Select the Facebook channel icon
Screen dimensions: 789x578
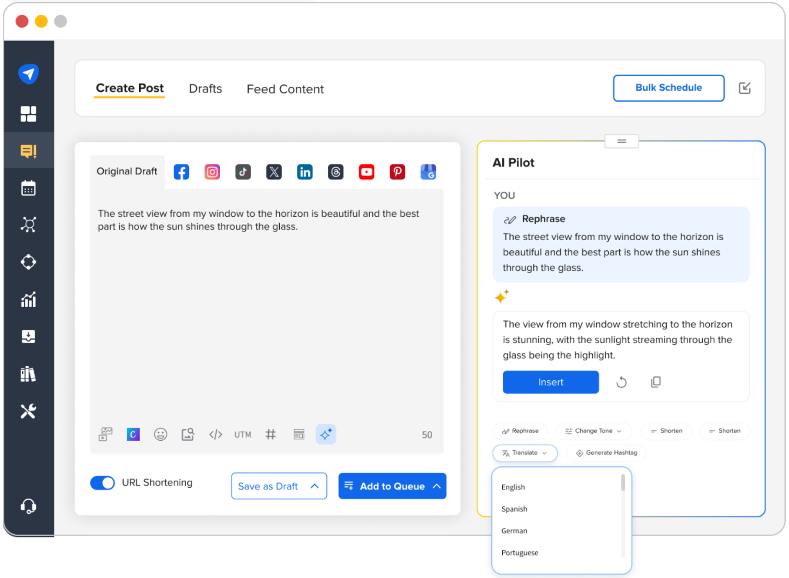[x=181, y=172]
